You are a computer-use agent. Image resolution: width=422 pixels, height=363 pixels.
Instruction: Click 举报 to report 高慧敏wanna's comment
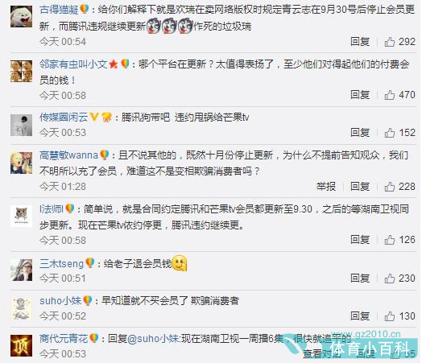[x=326, y=187]
